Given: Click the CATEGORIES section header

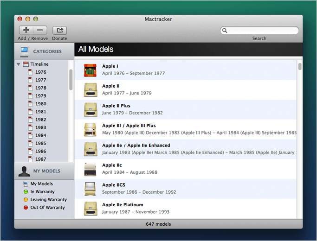Looking at the screenshot, I should pos(45,51).
